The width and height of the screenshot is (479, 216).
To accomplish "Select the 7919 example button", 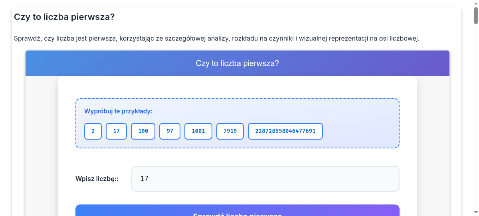I will click(x=230, y=131).
